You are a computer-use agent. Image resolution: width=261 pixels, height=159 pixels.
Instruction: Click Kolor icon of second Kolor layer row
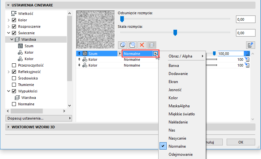pos(85,65)
